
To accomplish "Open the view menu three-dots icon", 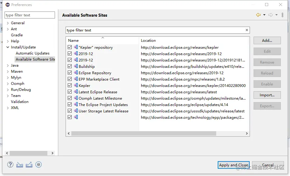I will 282,15.
